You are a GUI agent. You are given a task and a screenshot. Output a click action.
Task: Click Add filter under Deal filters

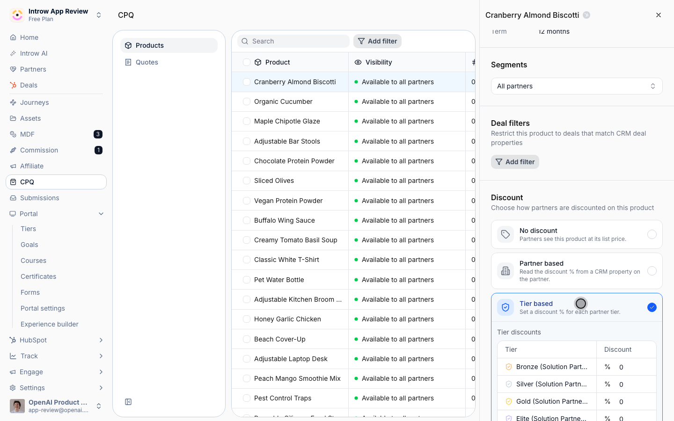pos(515,162)
